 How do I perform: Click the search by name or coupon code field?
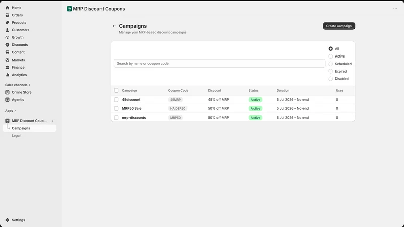219,64
